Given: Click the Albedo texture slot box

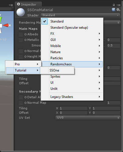Looking at the screenshot, I should 21,34.
